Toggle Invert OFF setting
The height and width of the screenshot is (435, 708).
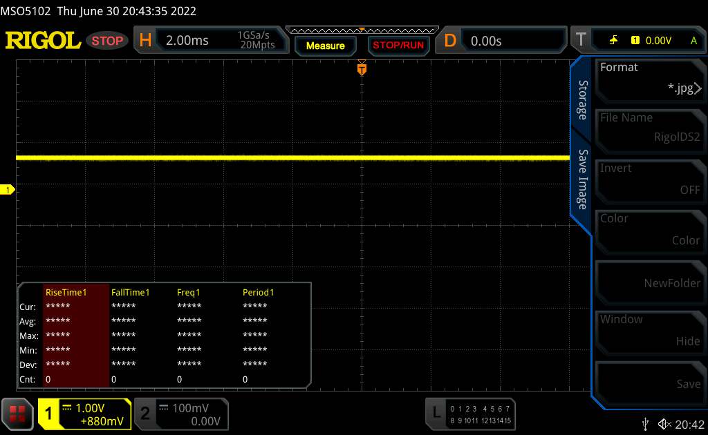click(650, 180)
